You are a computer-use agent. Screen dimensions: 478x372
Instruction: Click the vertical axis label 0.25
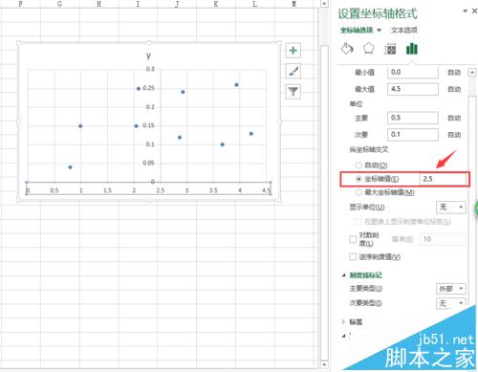click(x=148, y=88)
